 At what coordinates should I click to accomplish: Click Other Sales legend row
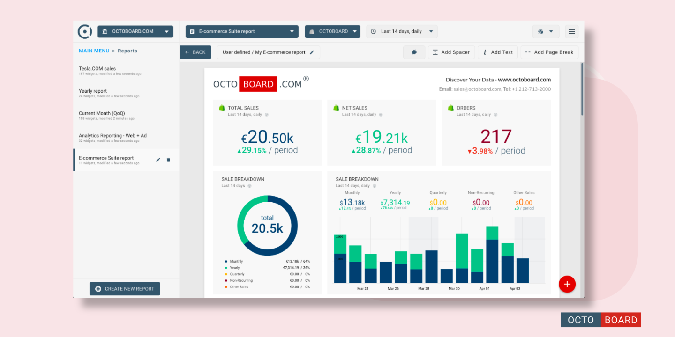(x=267, y=287)
